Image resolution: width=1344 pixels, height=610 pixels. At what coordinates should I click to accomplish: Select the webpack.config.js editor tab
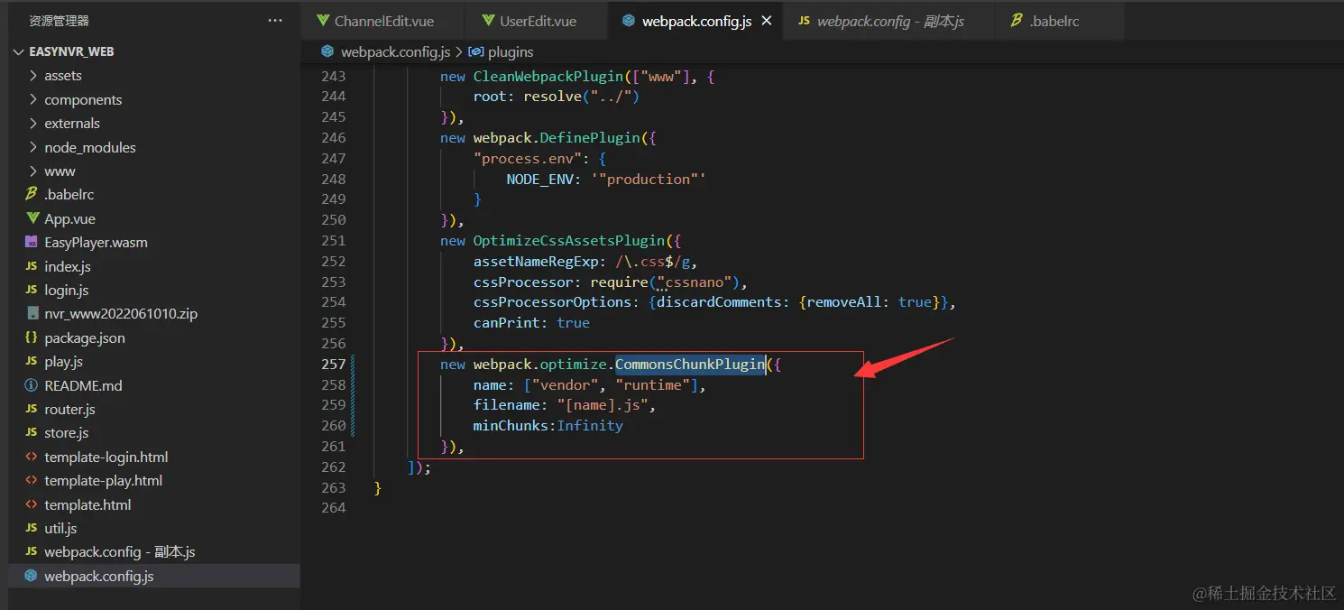696,21
